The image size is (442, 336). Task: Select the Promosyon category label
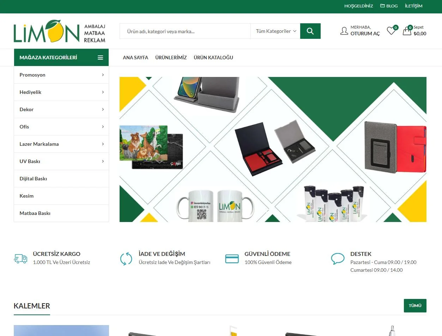pyautogui.click(x=32, y=75)
